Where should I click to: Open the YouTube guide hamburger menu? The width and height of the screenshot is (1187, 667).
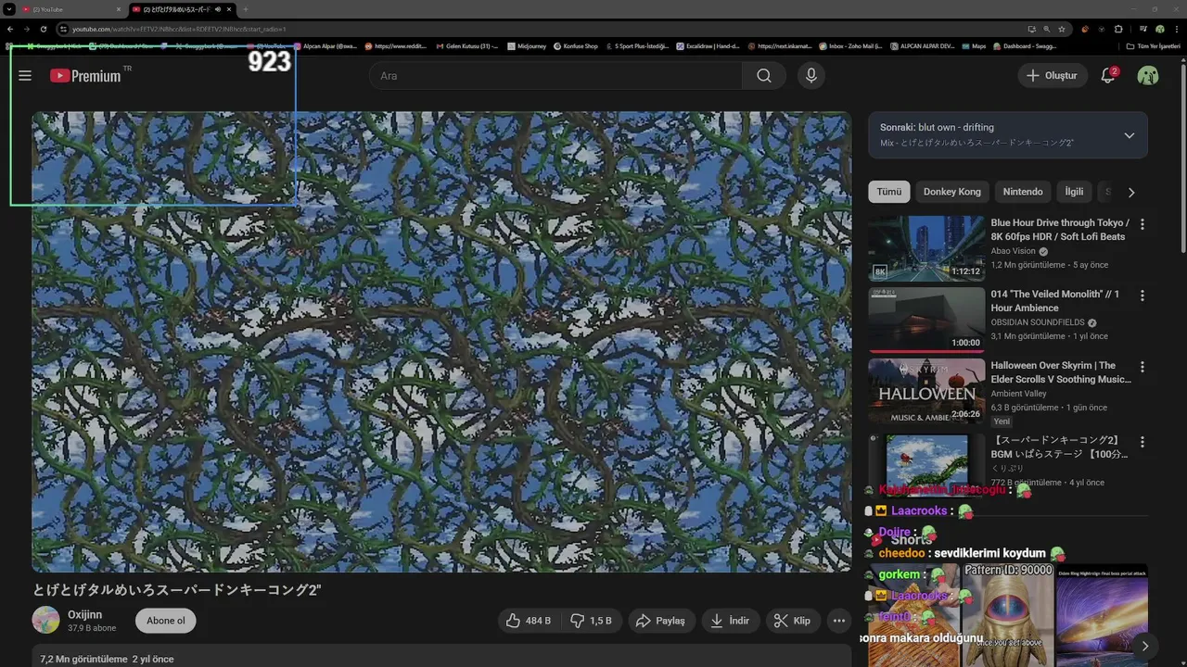[x=25, y=76]
